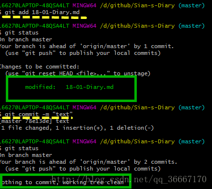
Task: Select 'git status' command following the git add
Action: [19, 33]
